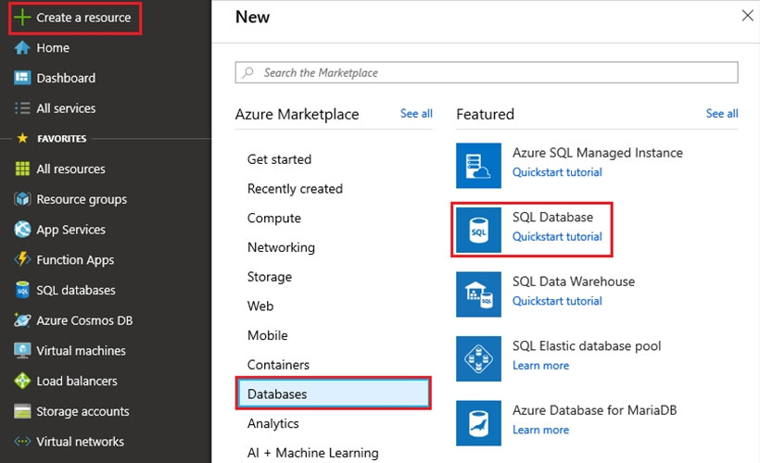Click the SQL Database title text

click(x=552, y=217)
